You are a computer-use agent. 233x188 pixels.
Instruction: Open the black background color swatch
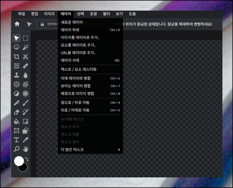(24, 168)
